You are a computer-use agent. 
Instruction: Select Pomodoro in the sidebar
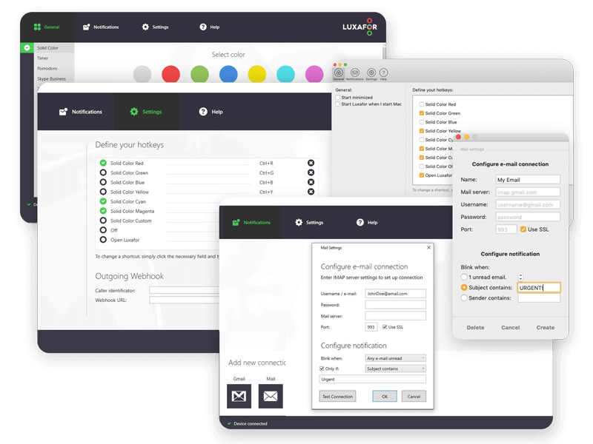click(46, 67)
